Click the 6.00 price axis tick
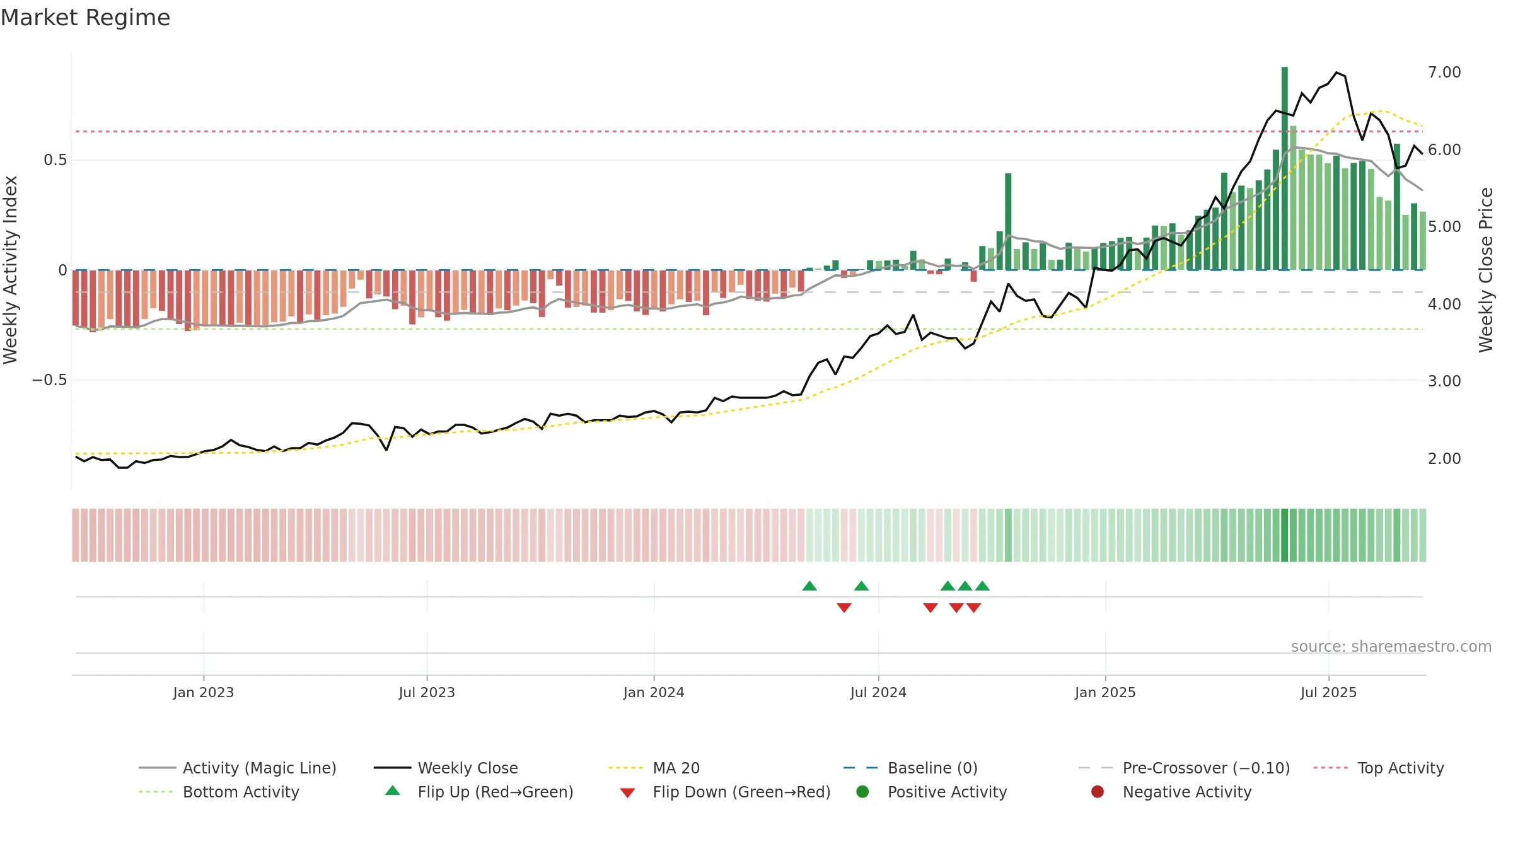 [1444, 149]
